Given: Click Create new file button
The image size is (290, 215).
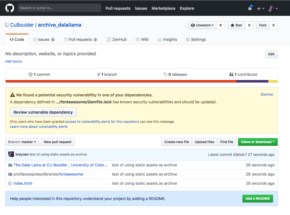Looking at the screenshot, I should click(177, 142).
